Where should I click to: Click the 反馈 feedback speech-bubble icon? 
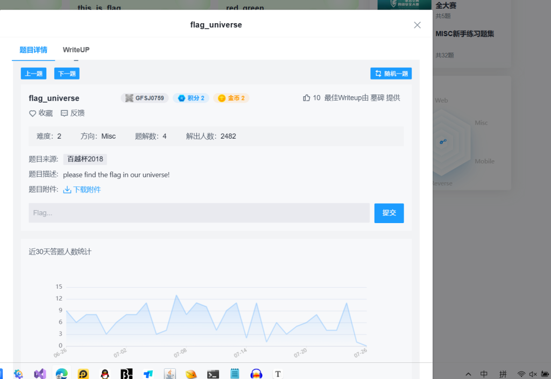point(65,113)
